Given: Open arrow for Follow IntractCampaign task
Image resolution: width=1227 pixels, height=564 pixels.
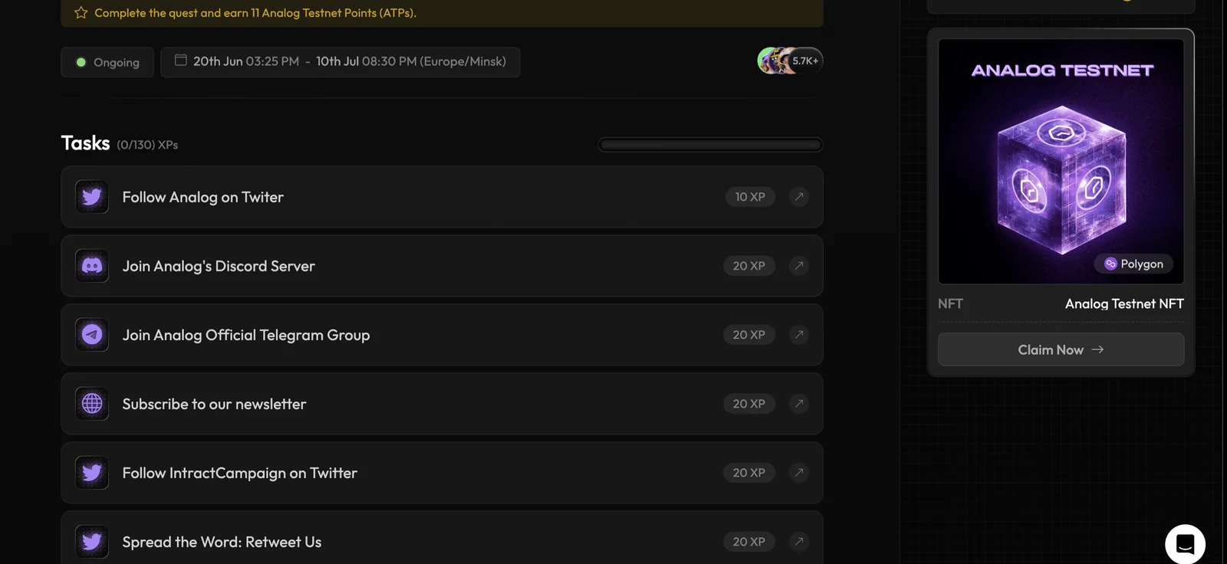Looking at the screenshot, I should (x=799, y=473).
